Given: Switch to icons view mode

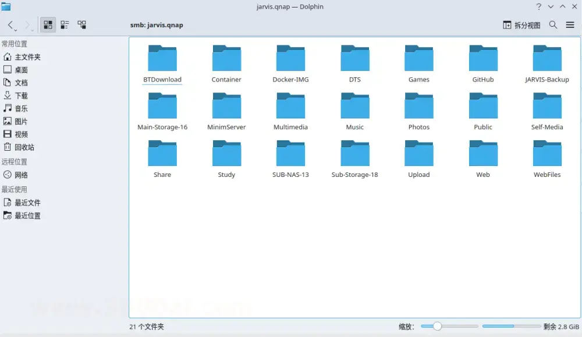Looking at the screenshot, I should [x=48, y=25].
